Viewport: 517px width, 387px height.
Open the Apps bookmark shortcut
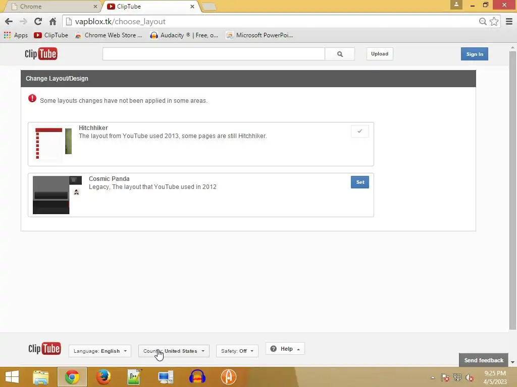[x=16, y=35]
